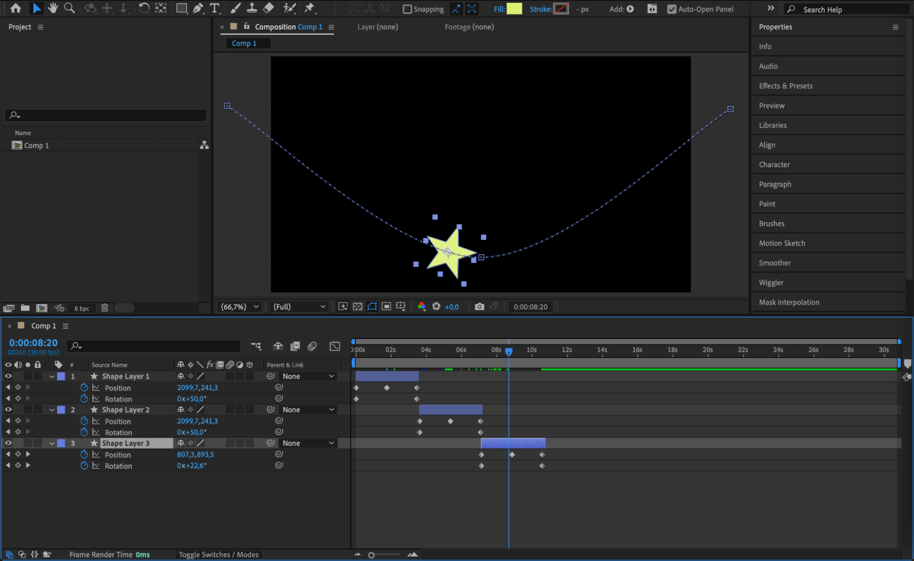Uncheck the Auto-Open Panel checkbox
The width and height of the screenshot is (914, 561).
click(671, 9)
